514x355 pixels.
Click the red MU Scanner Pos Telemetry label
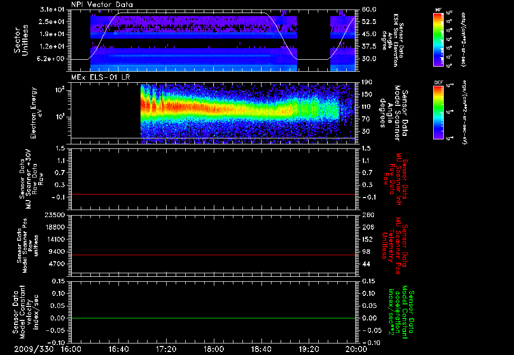(395, 246)
